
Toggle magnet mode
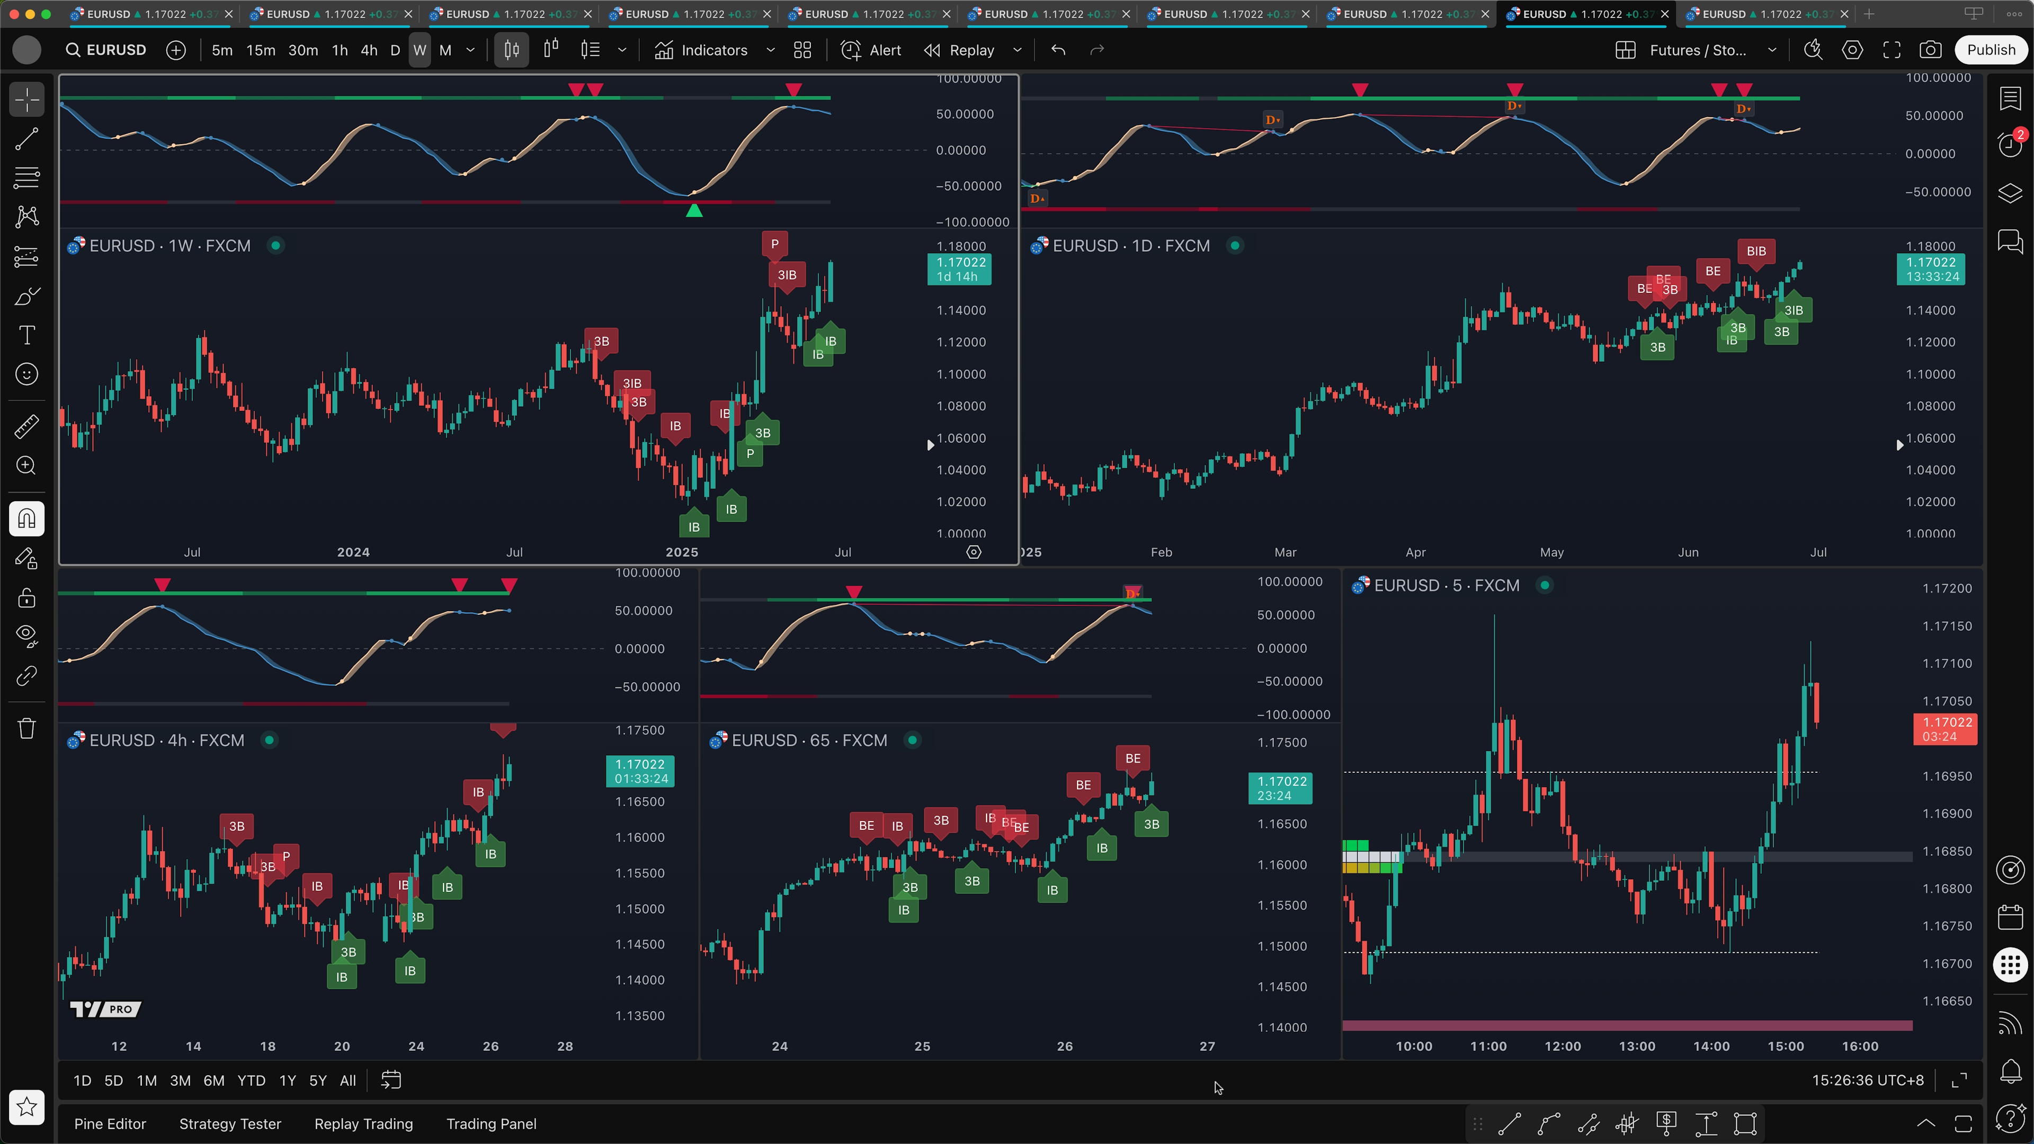[27, 519]
